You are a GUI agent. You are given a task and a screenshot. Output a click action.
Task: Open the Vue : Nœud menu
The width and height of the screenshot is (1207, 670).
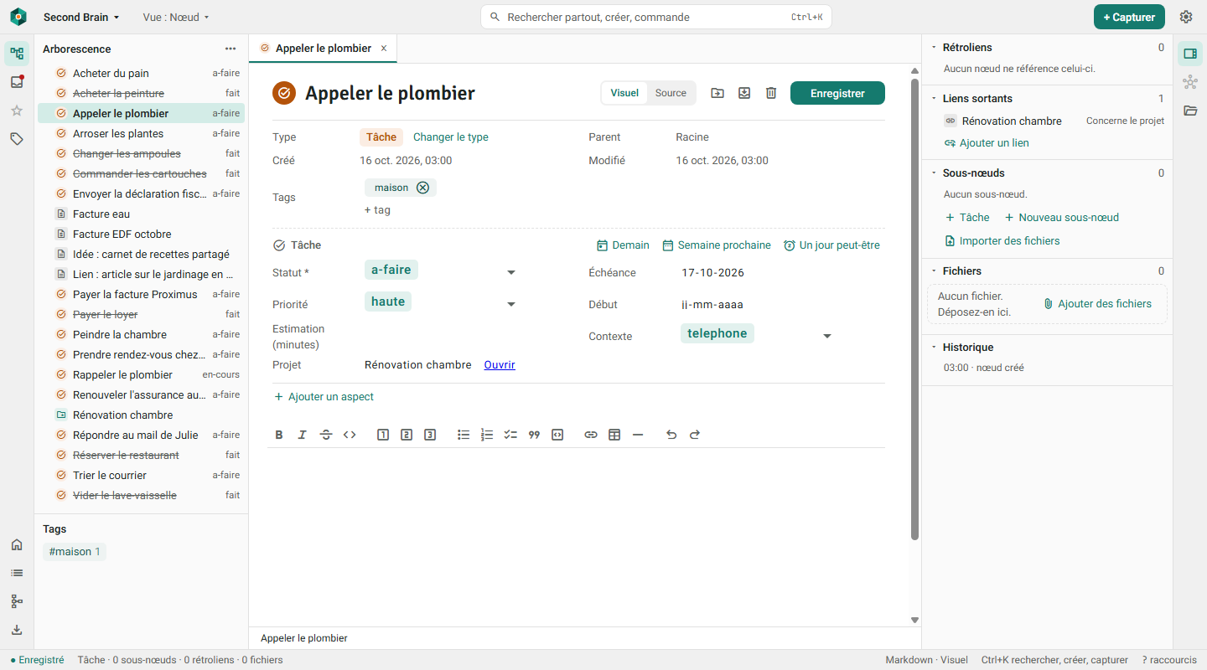[176, 17]
